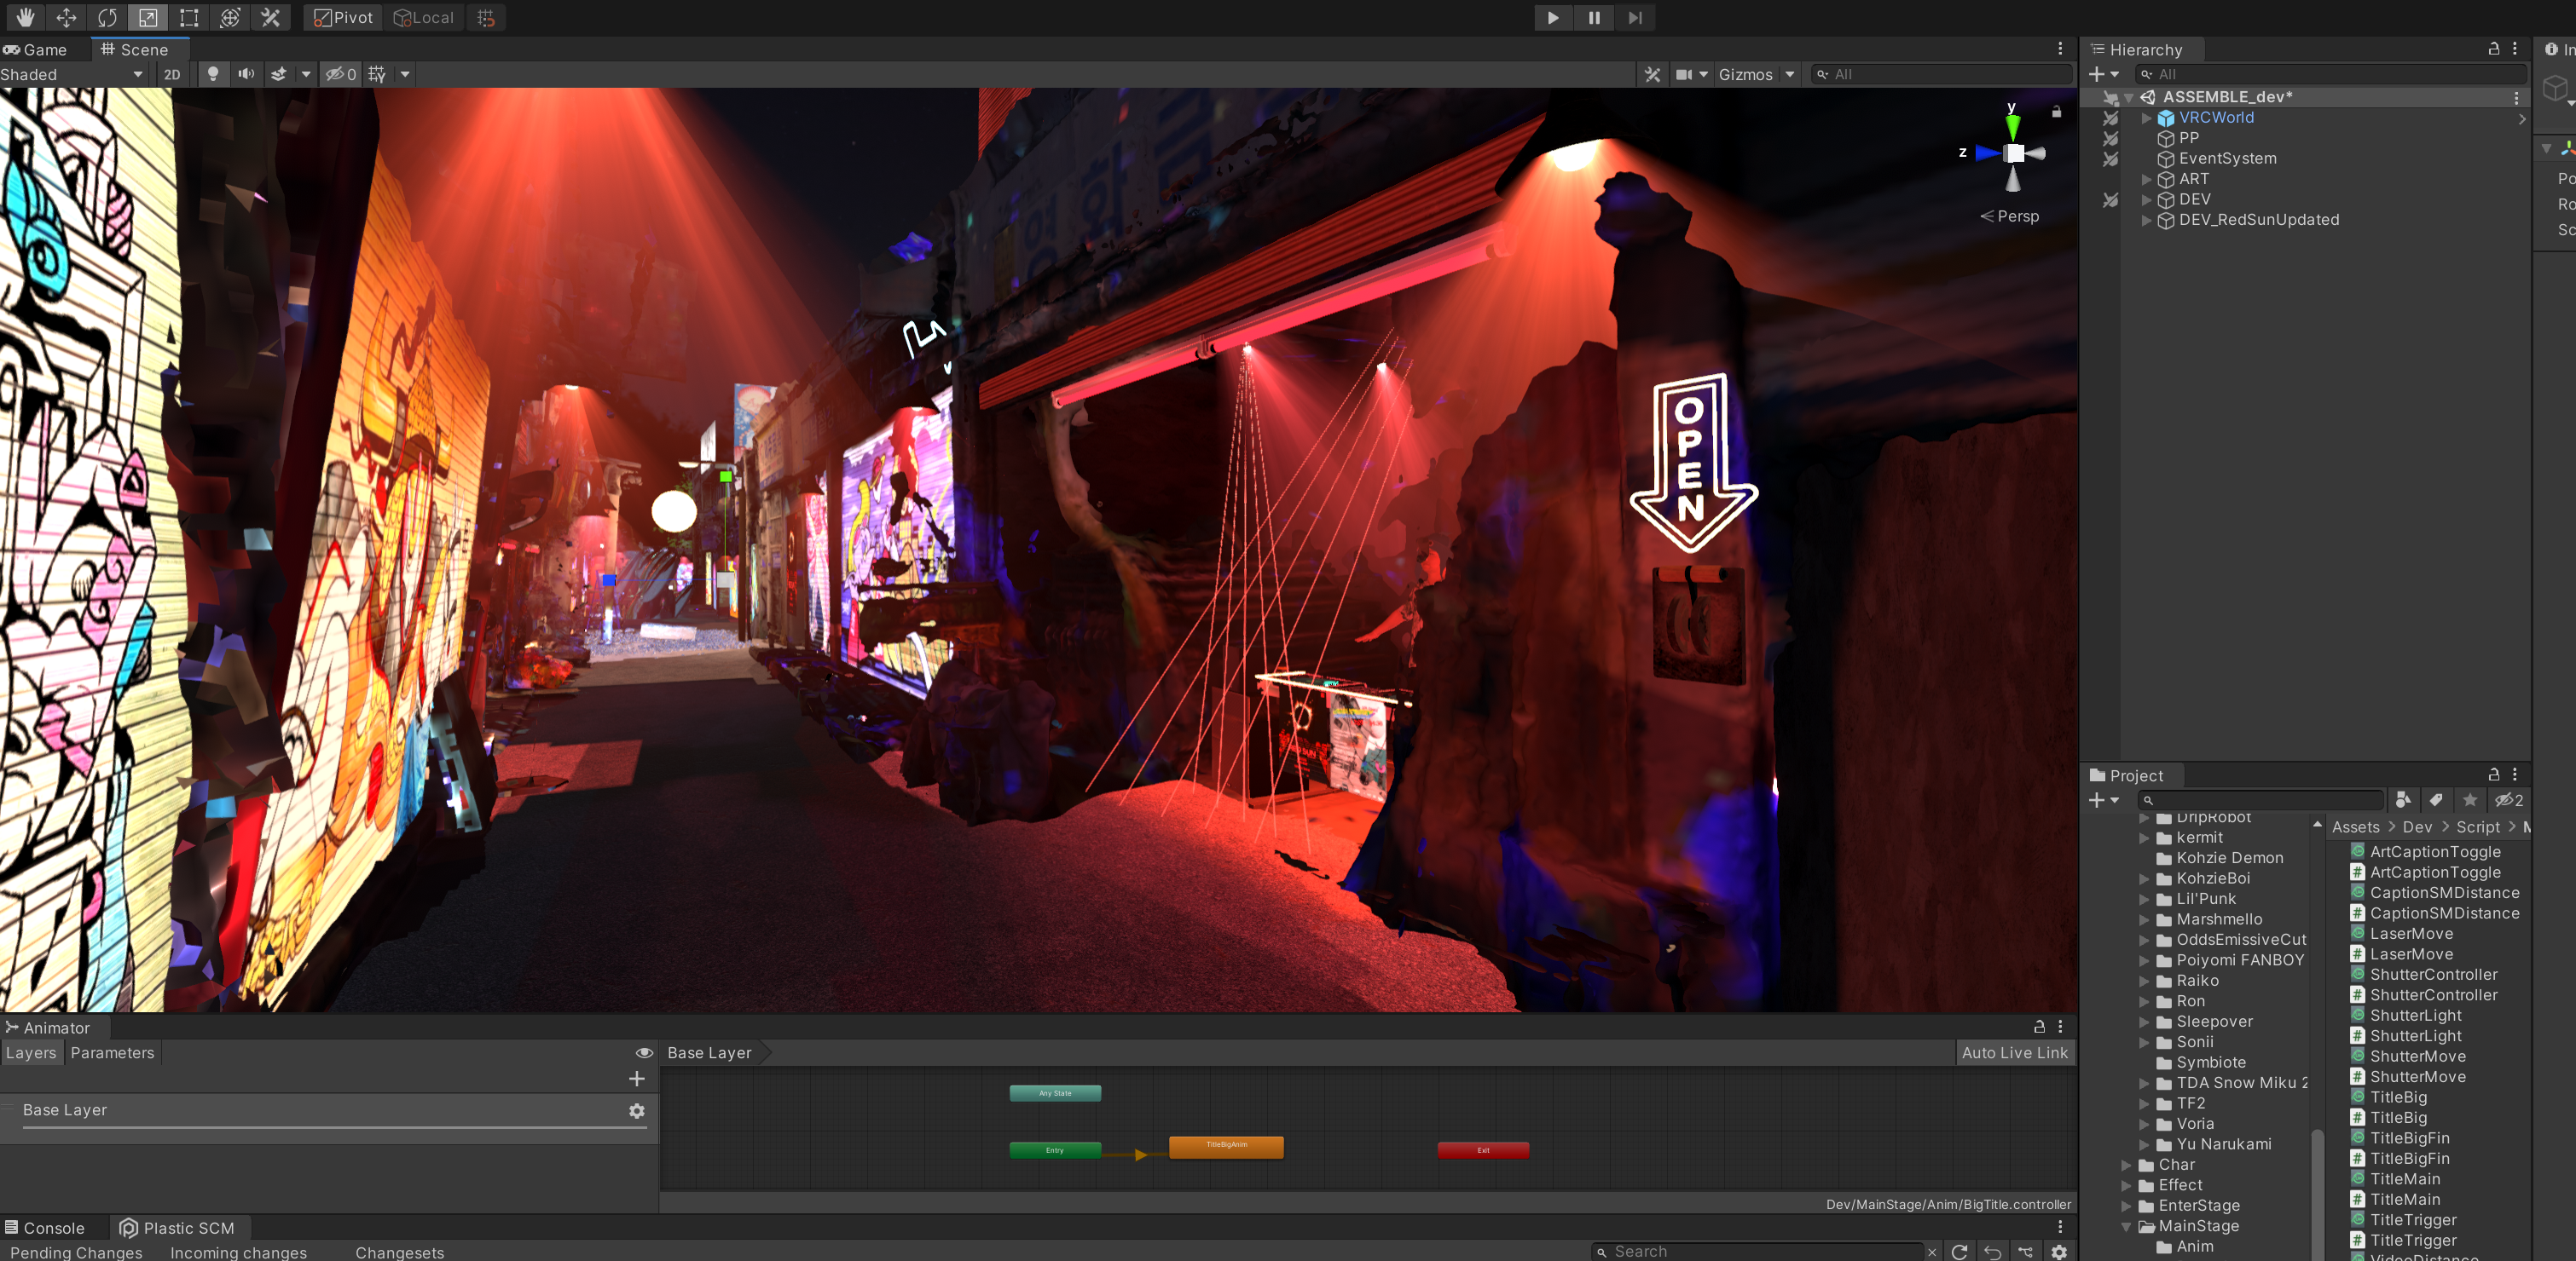Select the Rotate tool
The height and width of the screenshot is (1261, 2576).
[107, 17]
